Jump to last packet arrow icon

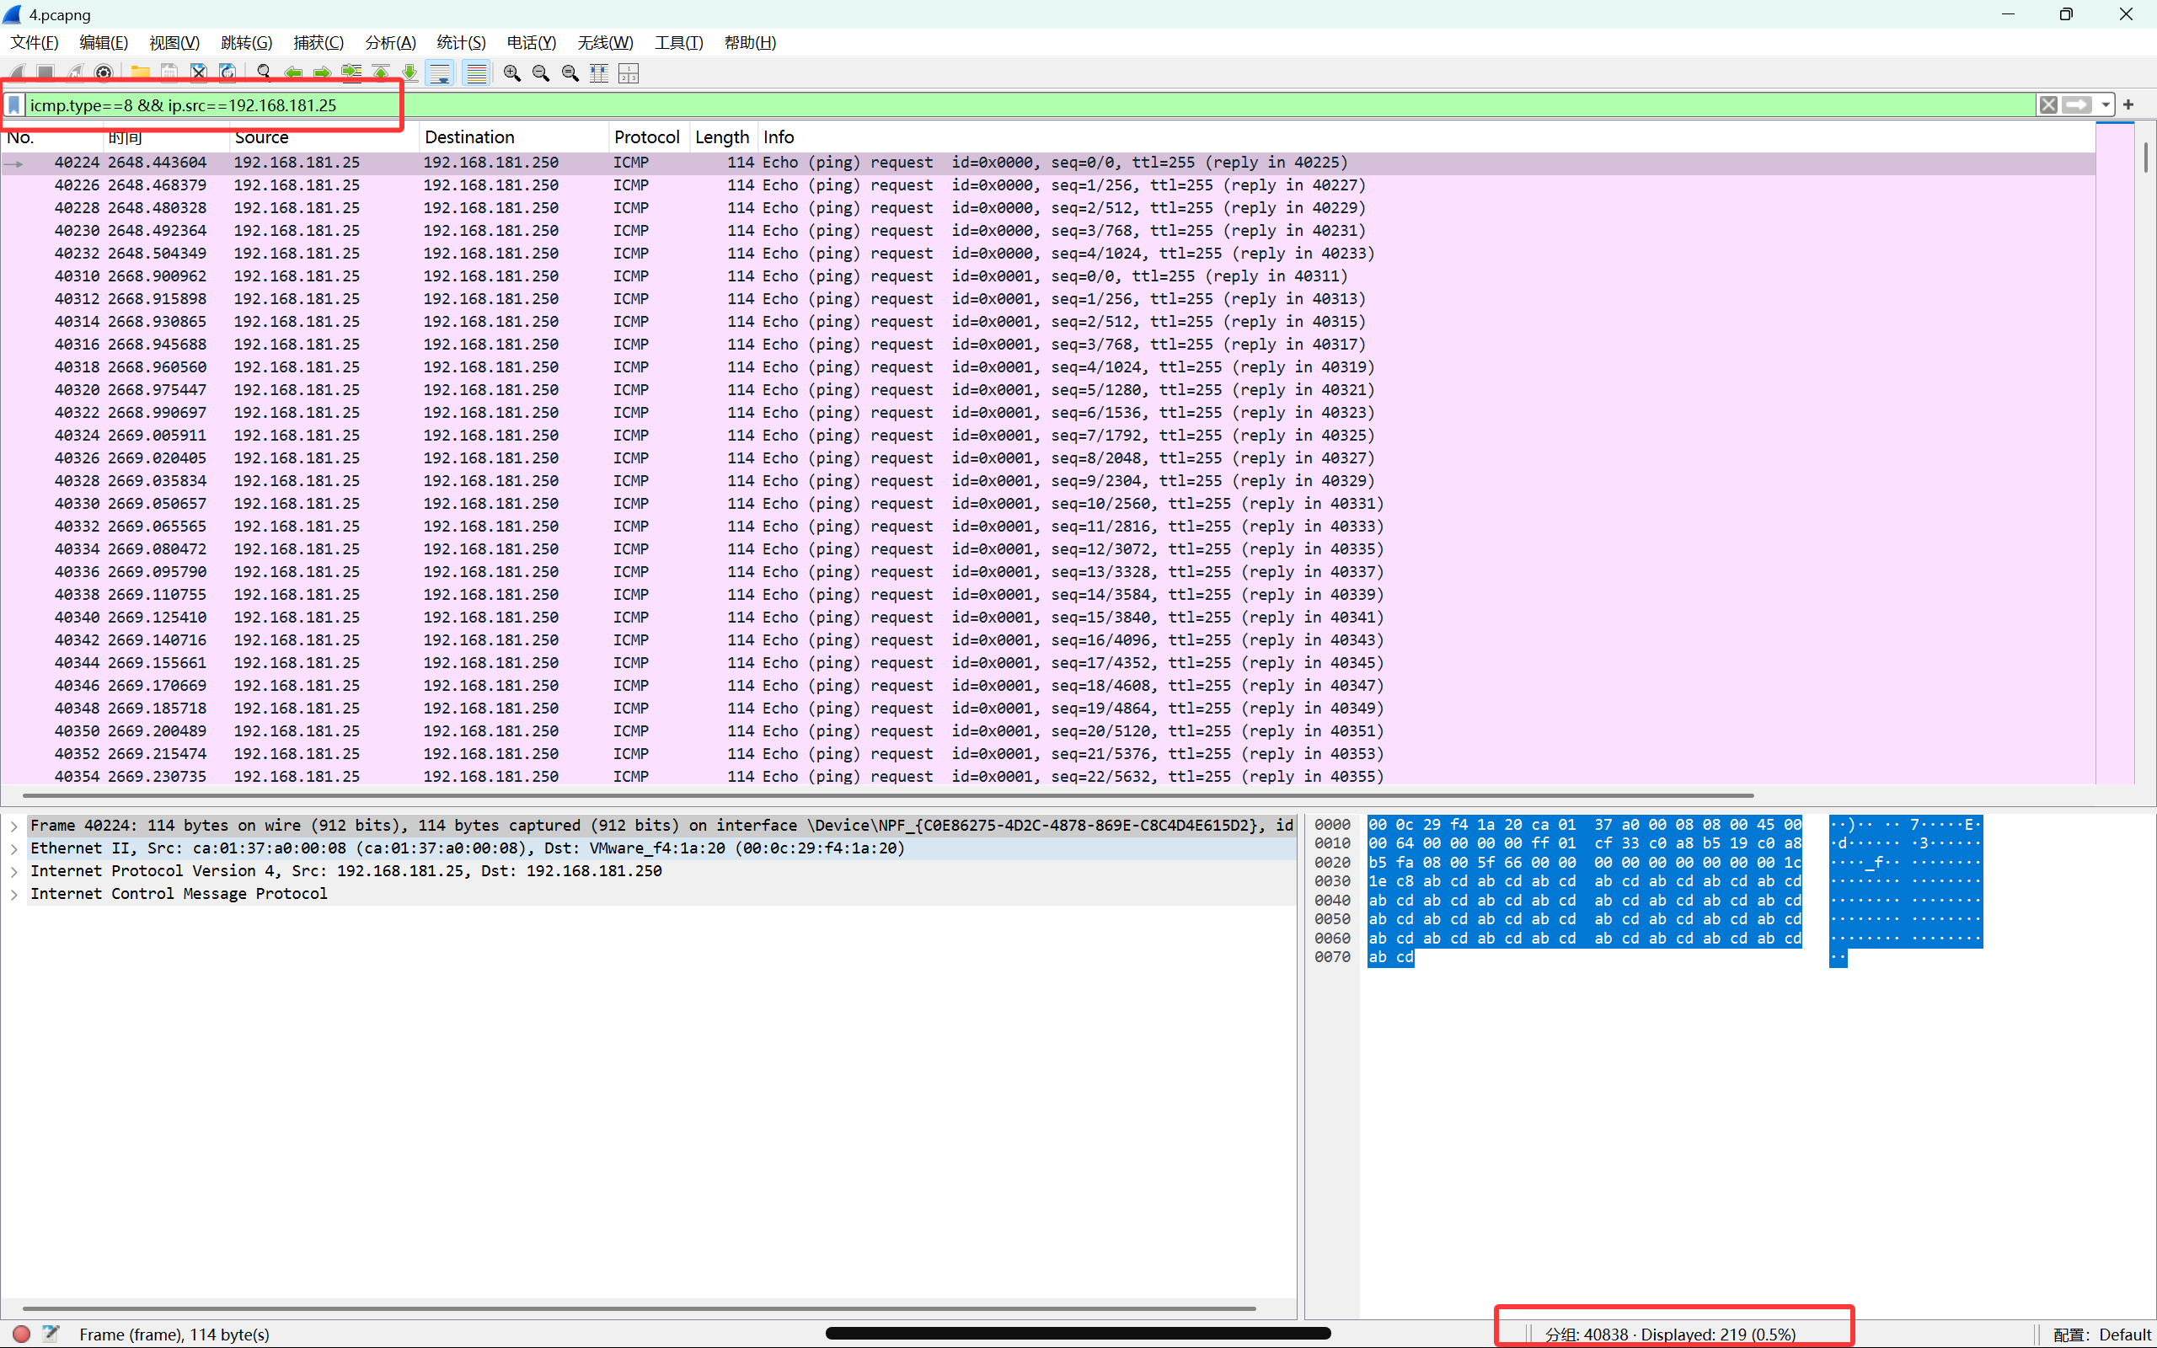pyautogui.click(x=410, y=73)
